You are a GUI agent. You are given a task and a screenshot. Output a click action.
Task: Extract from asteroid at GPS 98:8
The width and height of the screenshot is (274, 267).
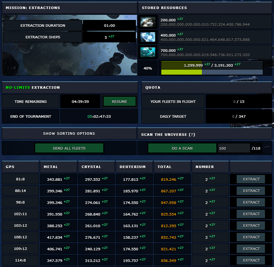click(x=250, y=202)
